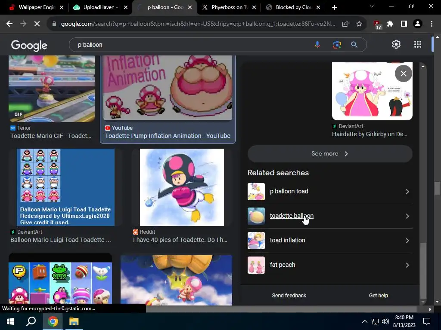Click the magnifier search button
This screenshot has width=441, height=330.
pos(354,45)
